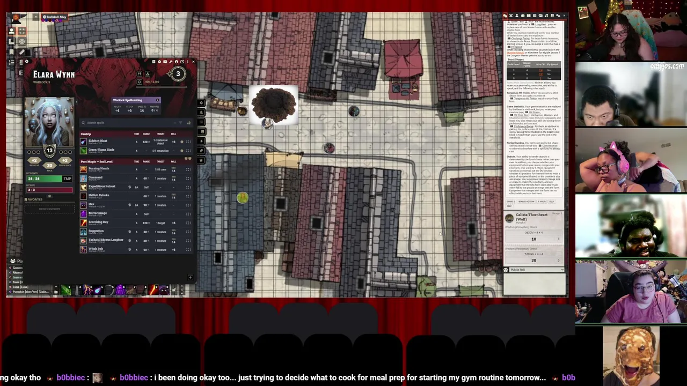
Task: Click the Witch Bolt spell icon
Action: pyautogui.click(x=83, y=249)
